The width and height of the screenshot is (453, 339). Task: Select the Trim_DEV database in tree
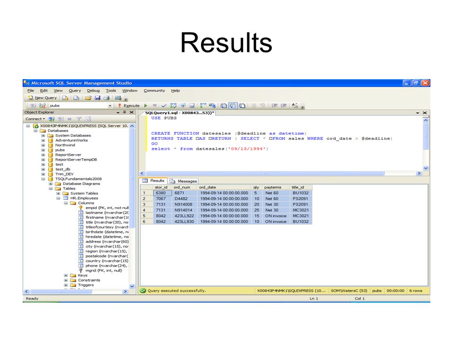pyautogui.click(x=65, y=174)
